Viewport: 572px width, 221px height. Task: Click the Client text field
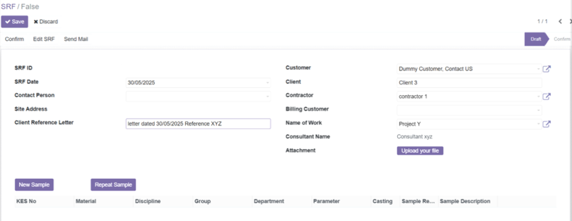point(469,82)
